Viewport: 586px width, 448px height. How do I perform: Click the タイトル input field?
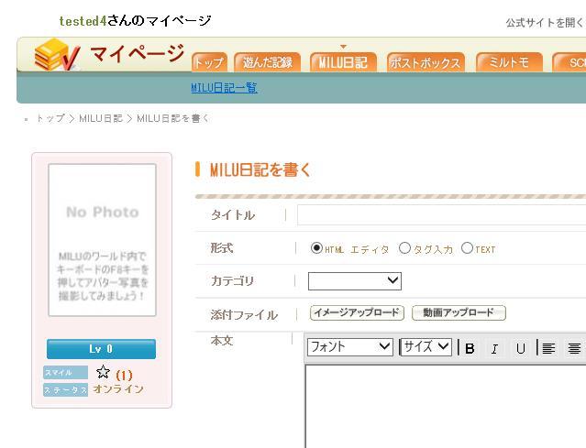point(441,215)
